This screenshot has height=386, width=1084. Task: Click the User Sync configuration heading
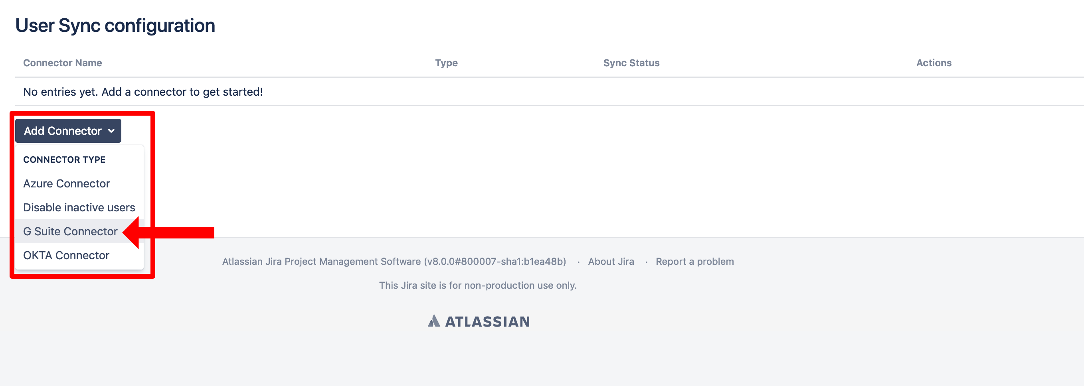tap(115, 26)
